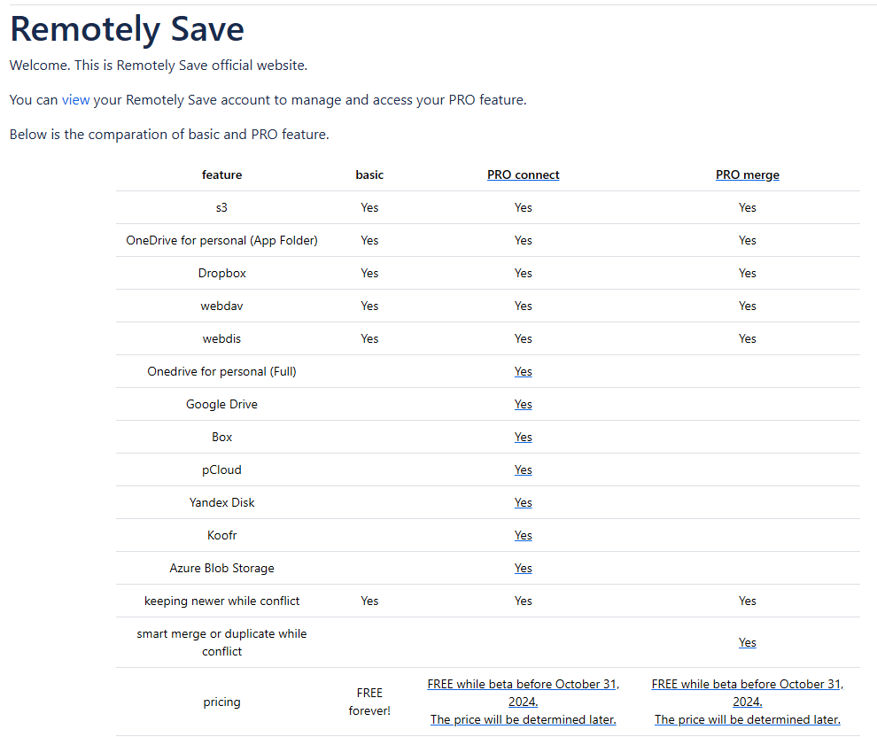Select the pCloud Yes link

tap(523, 470)
